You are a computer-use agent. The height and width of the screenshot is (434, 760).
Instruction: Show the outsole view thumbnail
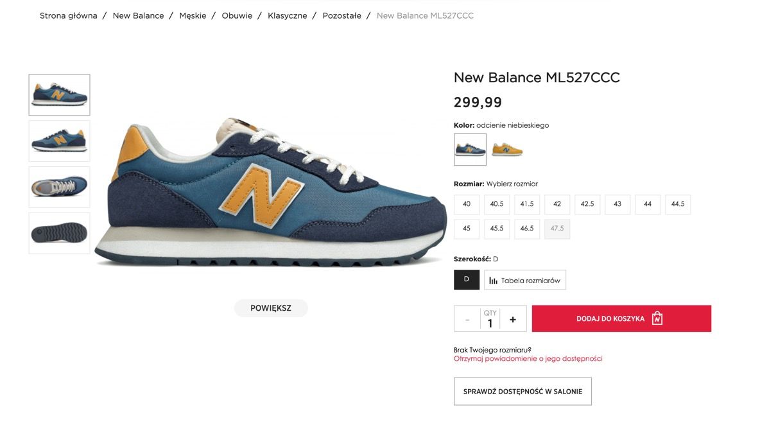60,233
